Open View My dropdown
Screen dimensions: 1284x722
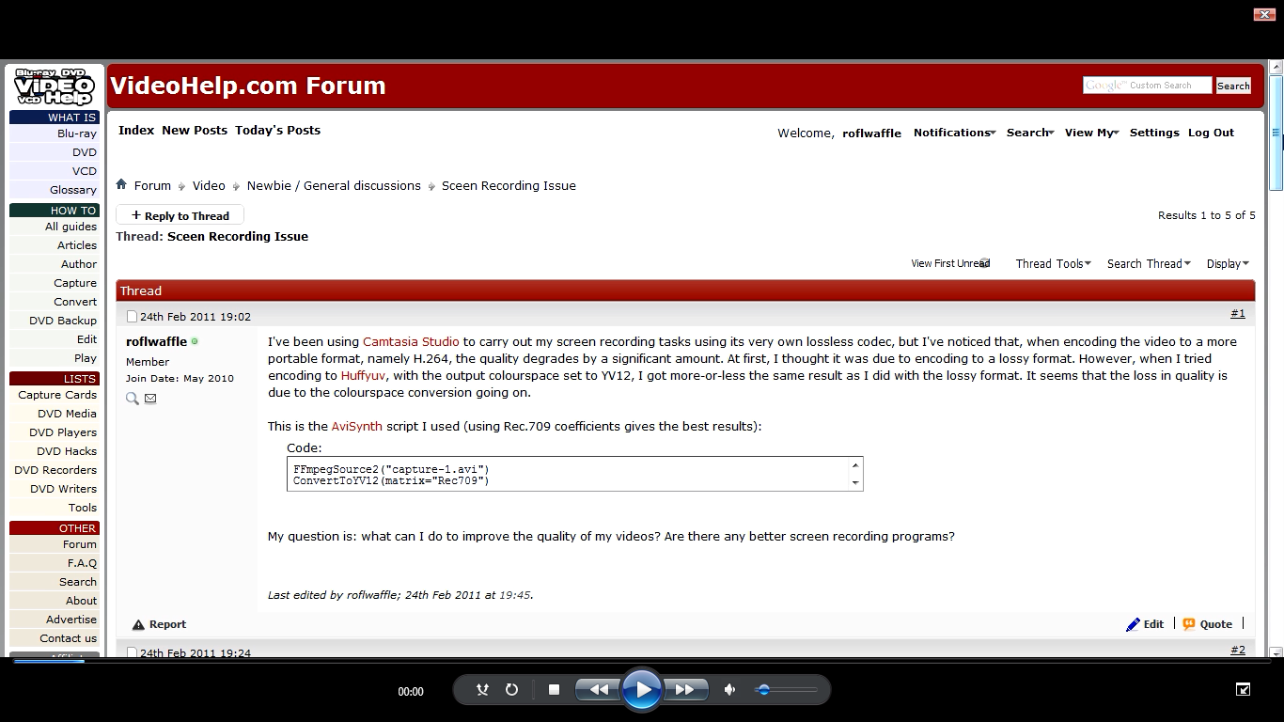coord(1091,133)
